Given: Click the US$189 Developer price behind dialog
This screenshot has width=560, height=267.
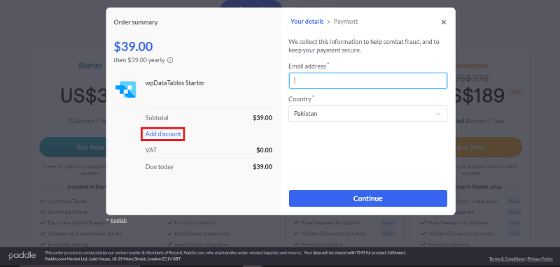Looking at the screenshot, I should point(480,96).
